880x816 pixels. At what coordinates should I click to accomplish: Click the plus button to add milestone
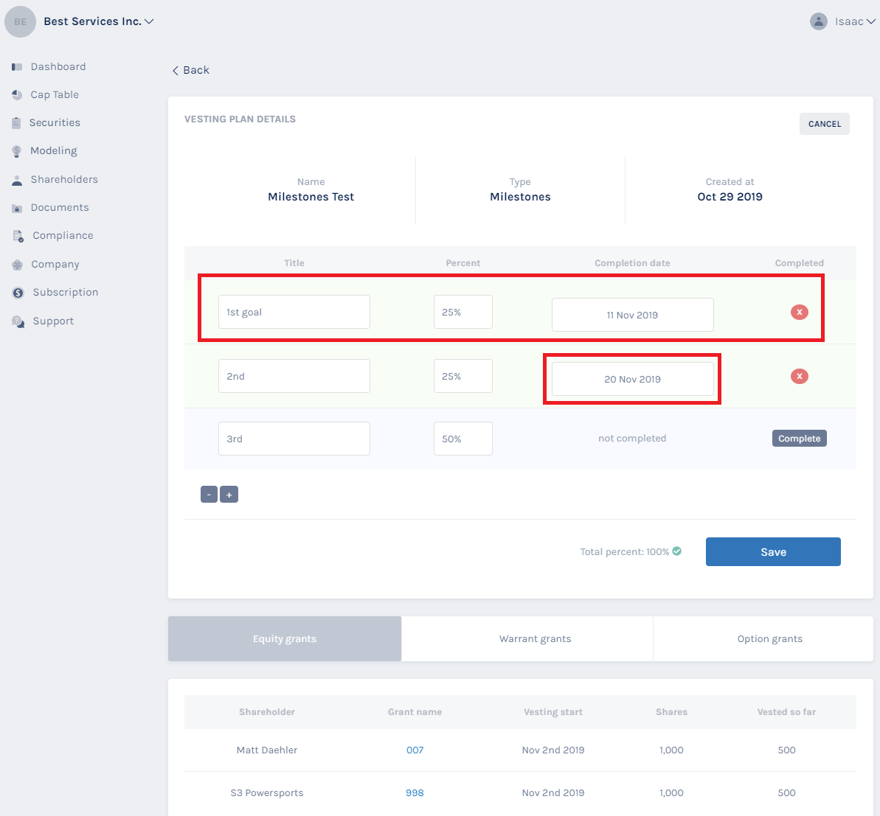click(x=229, y=494)
